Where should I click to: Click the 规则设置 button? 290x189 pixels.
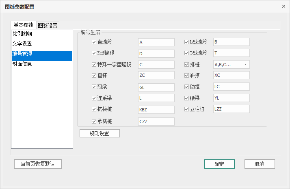click(x=100, y=133)
